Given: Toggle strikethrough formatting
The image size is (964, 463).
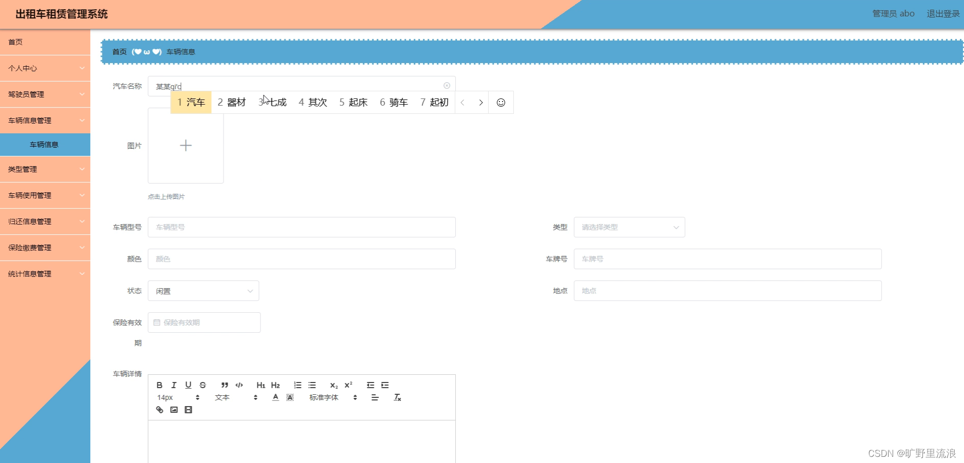Looking at the screenshot, I should pyautogui.click(x=203, y=385).
